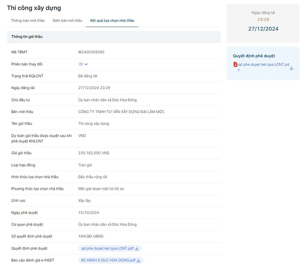Click the package price 230.182.000 VND
The height and width of the screenshot is (266, 305).
tap(93, 153)
